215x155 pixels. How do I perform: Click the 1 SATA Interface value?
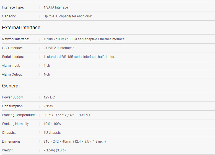(x=56, y=7)
